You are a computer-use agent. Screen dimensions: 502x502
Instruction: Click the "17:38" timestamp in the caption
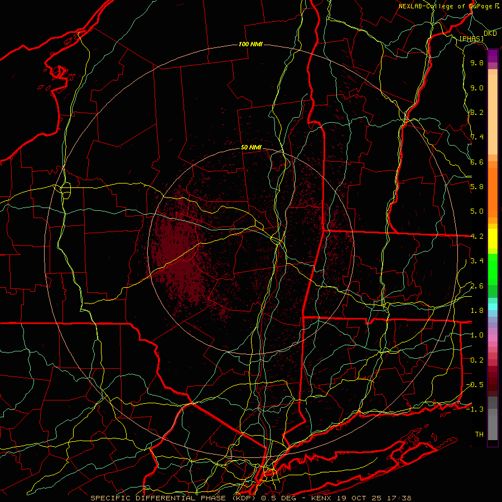(400, 498)
